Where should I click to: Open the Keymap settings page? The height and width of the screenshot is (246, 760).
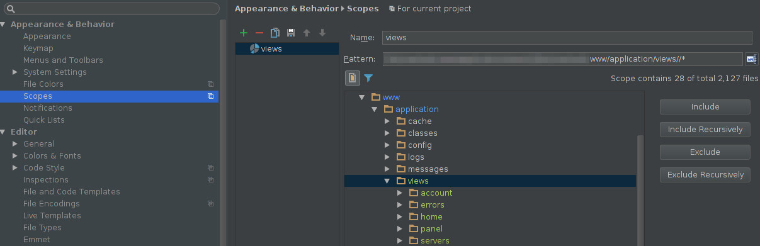(x=38, y=48)
